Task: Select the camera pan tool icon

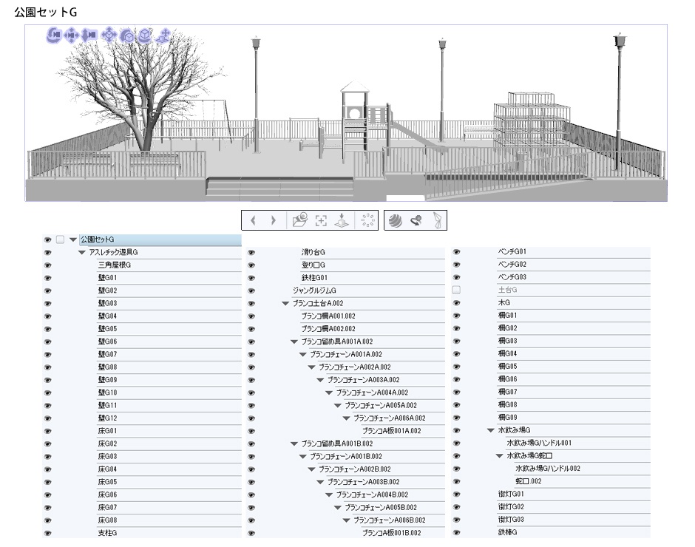Action: coord(72,37)
